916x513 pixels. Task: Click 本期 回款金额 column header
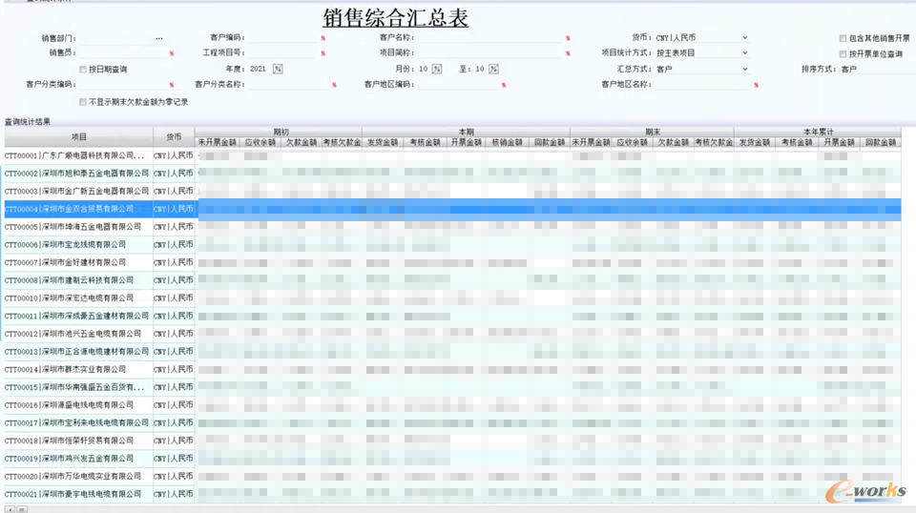pos(550,142)
